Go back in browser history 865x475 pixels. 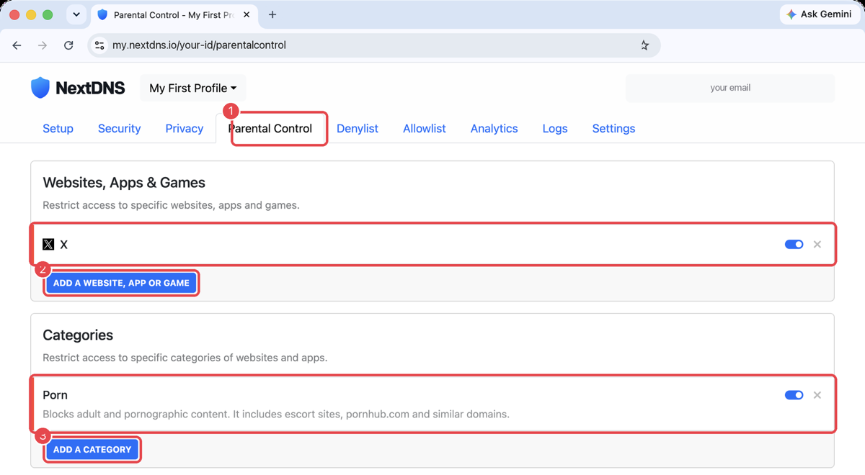click(17, 45)
